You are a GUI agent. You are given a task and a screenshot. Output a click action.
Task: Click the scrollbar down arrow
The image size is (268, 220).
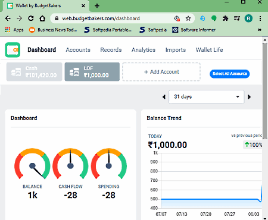tap(265, 218)
